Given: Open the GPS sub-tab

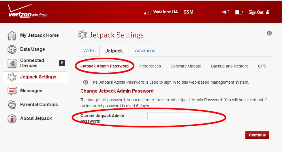Looking at the screenshot, I should point(262,66).
